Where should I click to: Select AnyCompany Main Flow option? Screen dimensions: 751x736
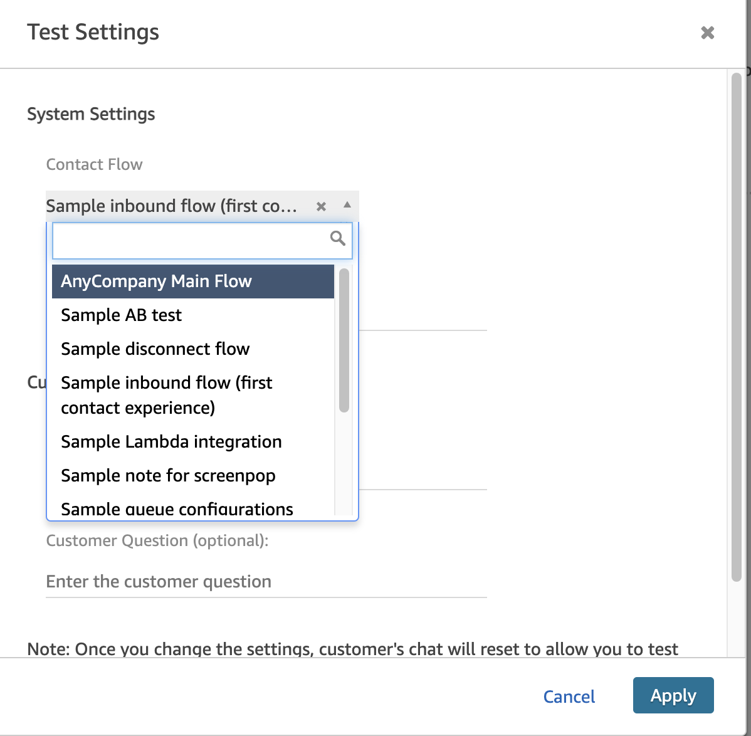tap(192, 281)
